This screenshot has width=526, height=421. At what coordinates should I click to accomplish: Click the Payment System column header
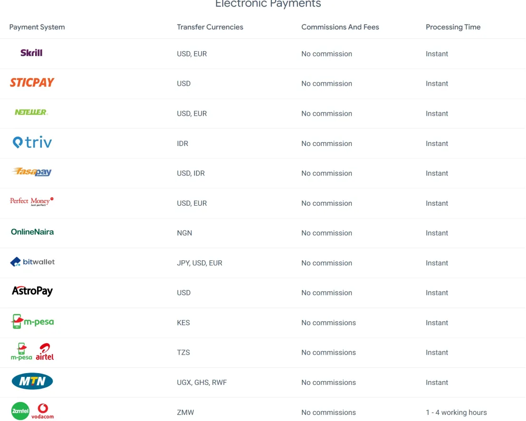point(37,27)
